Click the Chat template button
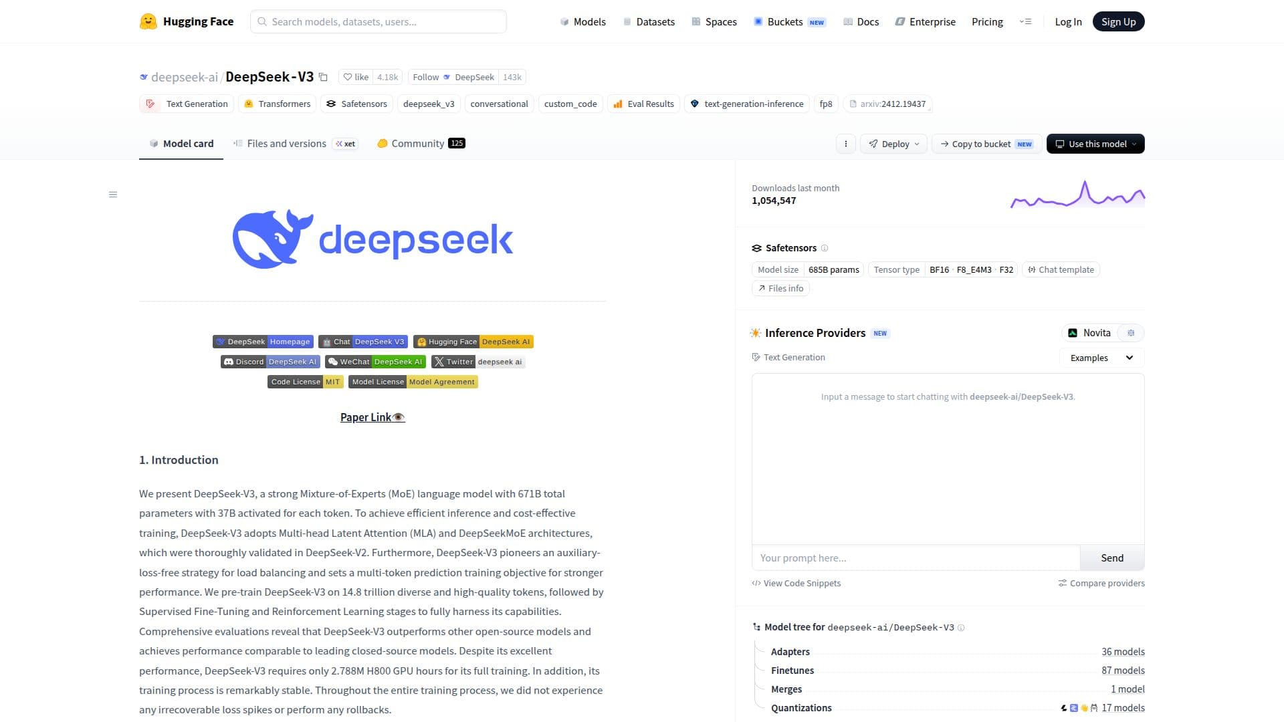Image resolution: width=1284 pixels, height=722 pixels. (1061, 270)
